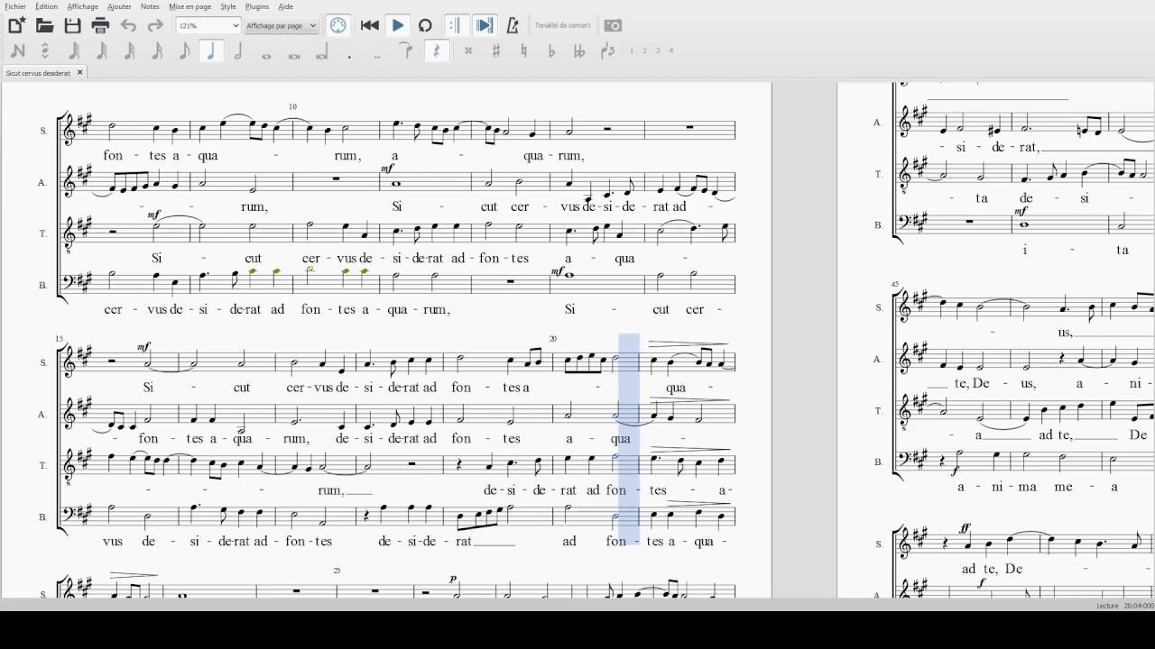1155x649 pixels.
Task: Open the Notes menu
Action: click(150, 6)
